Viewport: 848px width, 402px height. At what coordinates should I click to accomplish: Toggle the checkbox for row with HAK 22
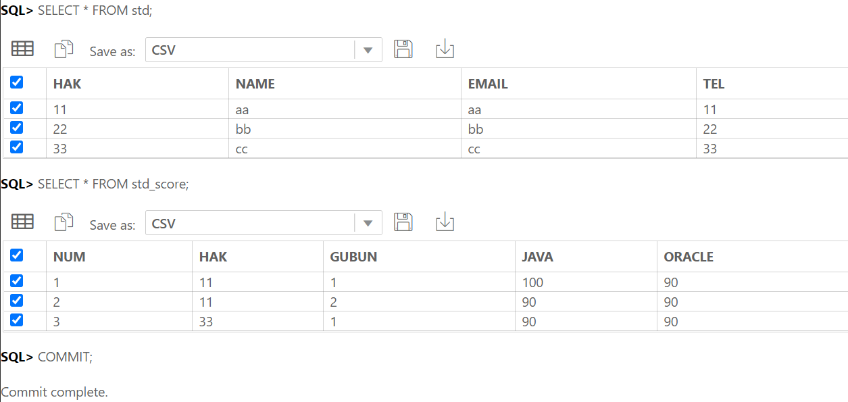pos(17,128)
